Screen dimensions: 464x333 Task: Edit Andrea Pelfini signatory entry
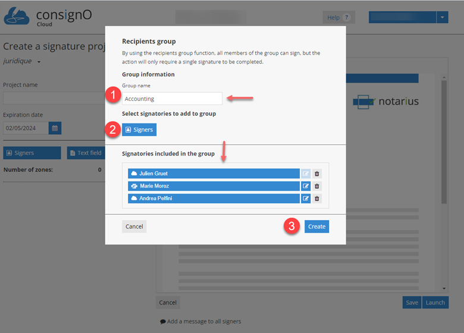(x=306, y=198)
